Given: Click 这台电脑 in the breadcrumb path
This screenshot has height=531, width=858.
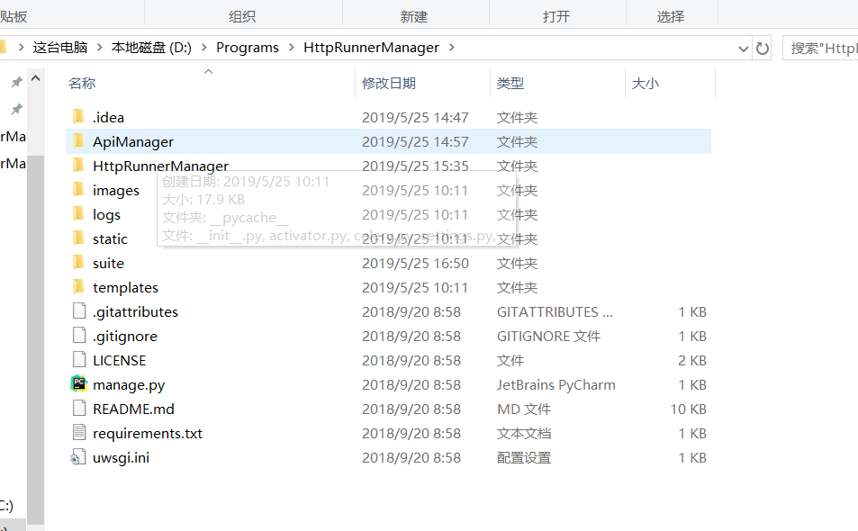Looking at the screenshot, I should coord(60,48).
